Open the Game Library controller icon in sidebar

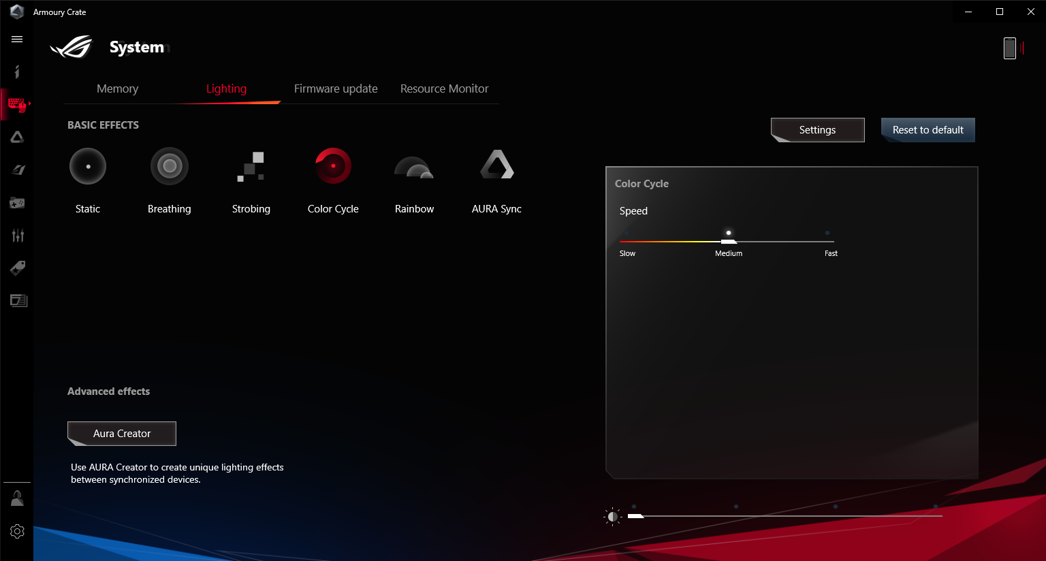(x=18, y=203)
